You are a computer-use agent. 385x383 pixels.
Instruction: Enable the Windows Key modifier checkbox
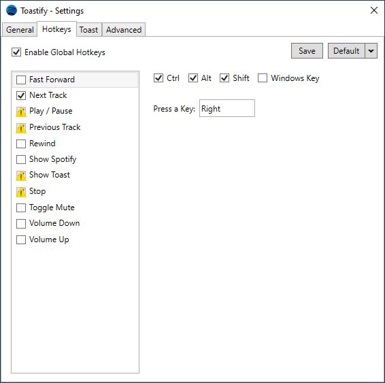click(x=263, y=78)
